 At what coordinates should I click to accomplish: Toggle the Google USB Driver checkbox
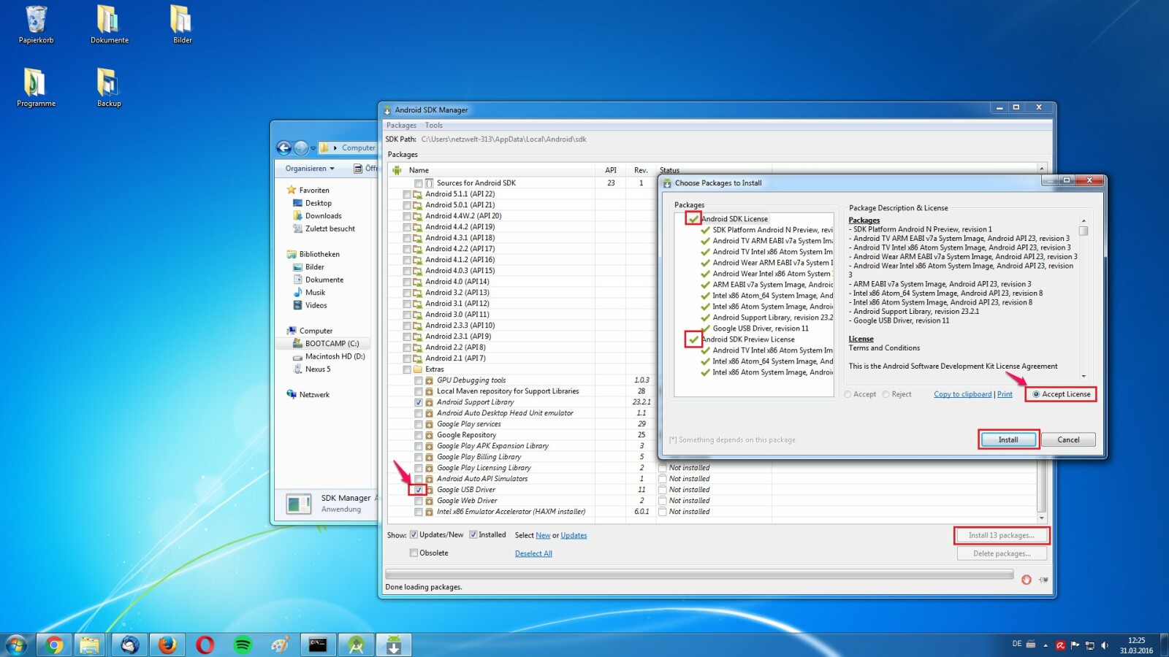point(419,490)
